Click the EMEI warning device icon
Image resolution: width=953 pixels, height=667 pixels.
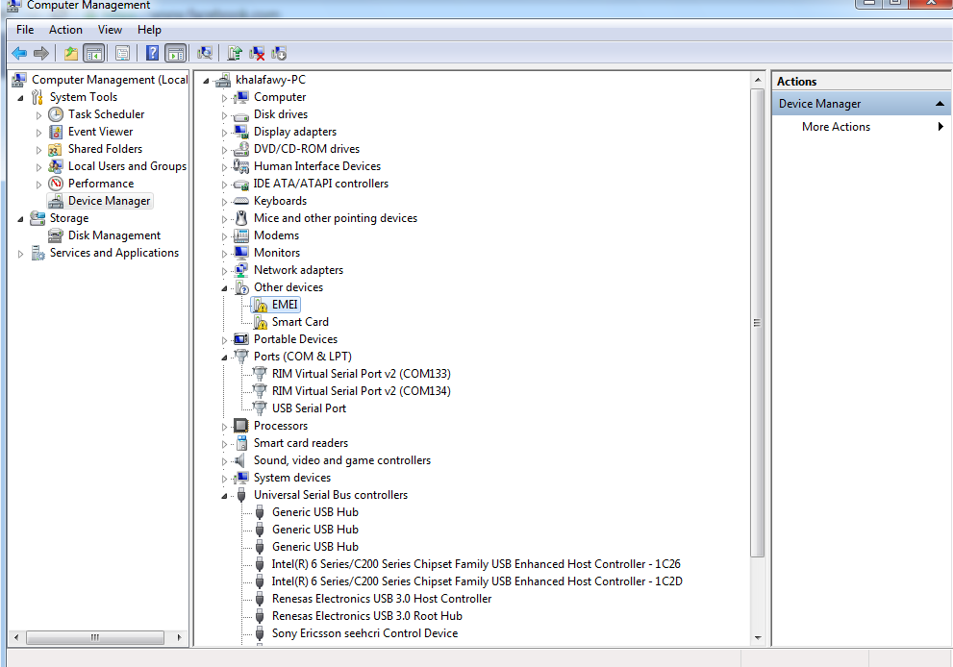click(x=261, y=305)
